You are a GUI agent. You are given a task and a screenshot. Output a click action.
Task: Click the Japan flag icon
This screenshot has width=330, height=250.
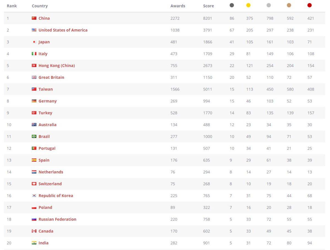tap(34, 42)
